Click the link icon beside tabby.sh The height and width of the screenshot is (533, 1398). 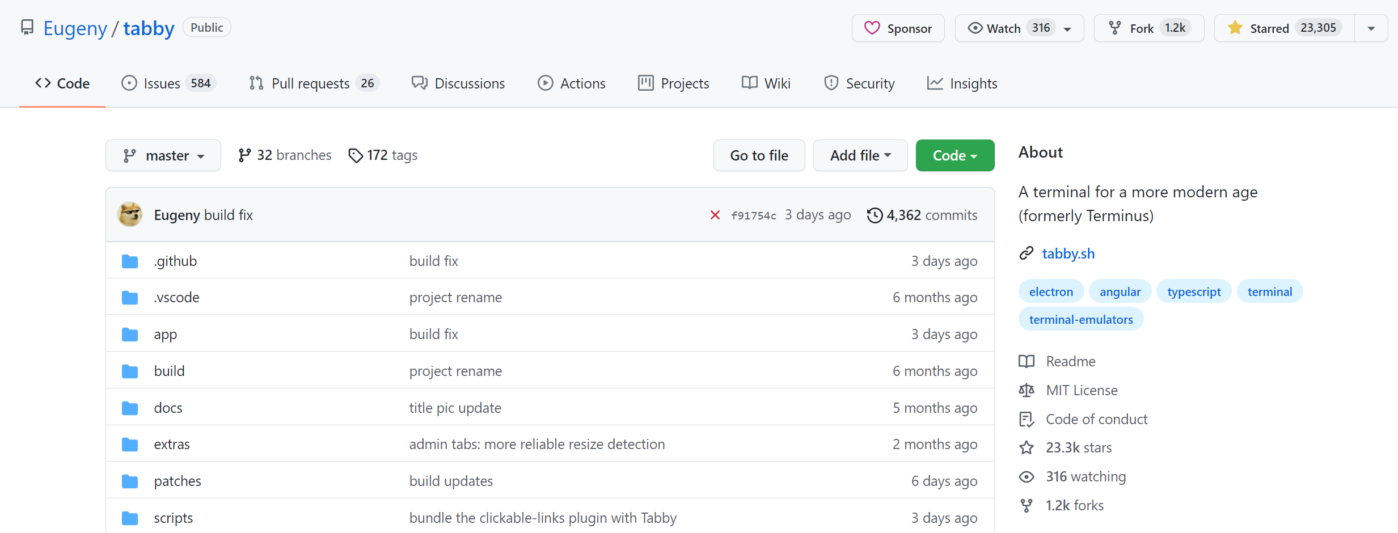point(1027,253)
